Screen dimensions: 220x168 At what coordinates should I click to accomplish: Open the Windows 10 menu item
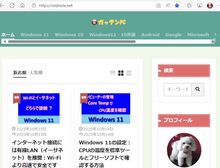[69, 35]
